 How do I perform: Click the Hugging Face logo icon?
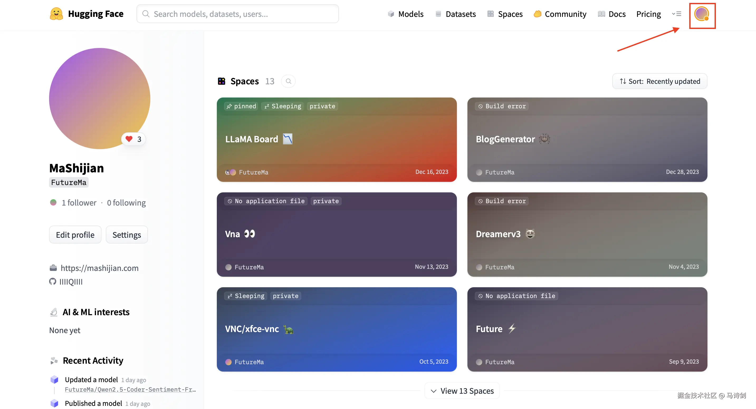pos(56,14)
